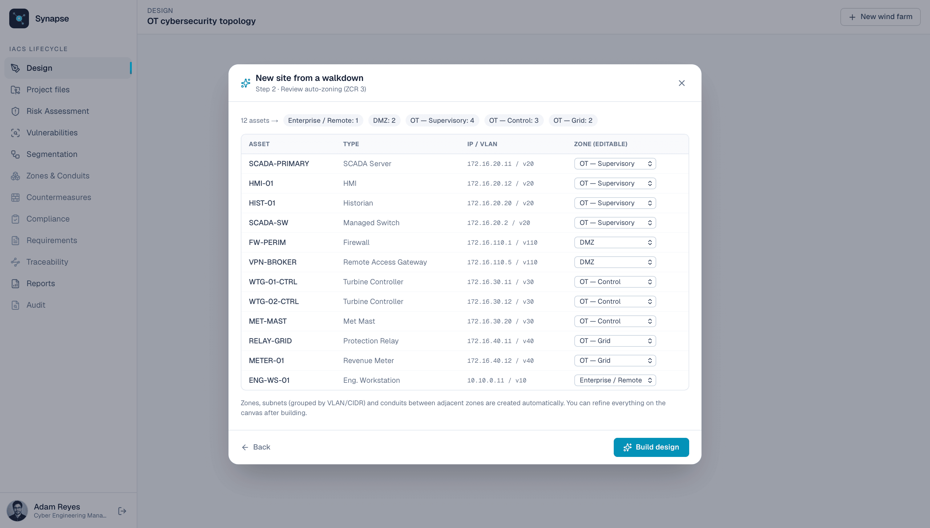
Task: Click Adam Reyes user name
Action: click(57, 506)
